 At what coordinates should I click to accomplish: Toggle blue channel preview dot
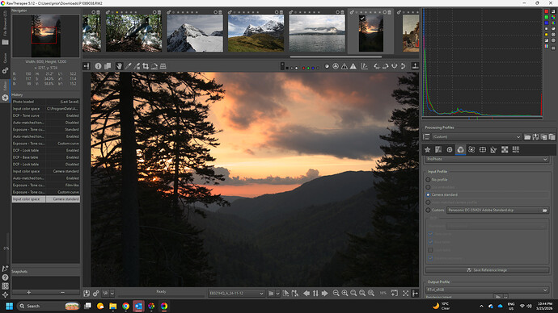pos(313,68)
